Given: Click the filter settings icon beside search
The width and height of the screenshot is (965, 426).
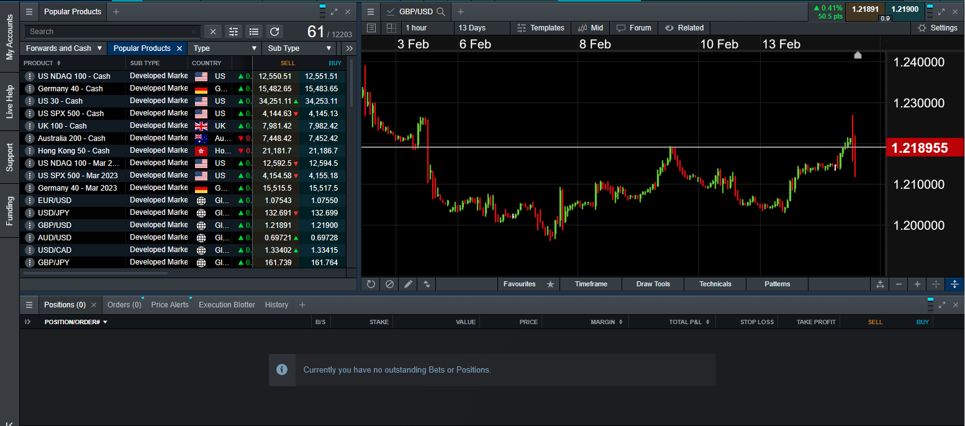Looking at the screenshot, I should click(x=233, y=32).
